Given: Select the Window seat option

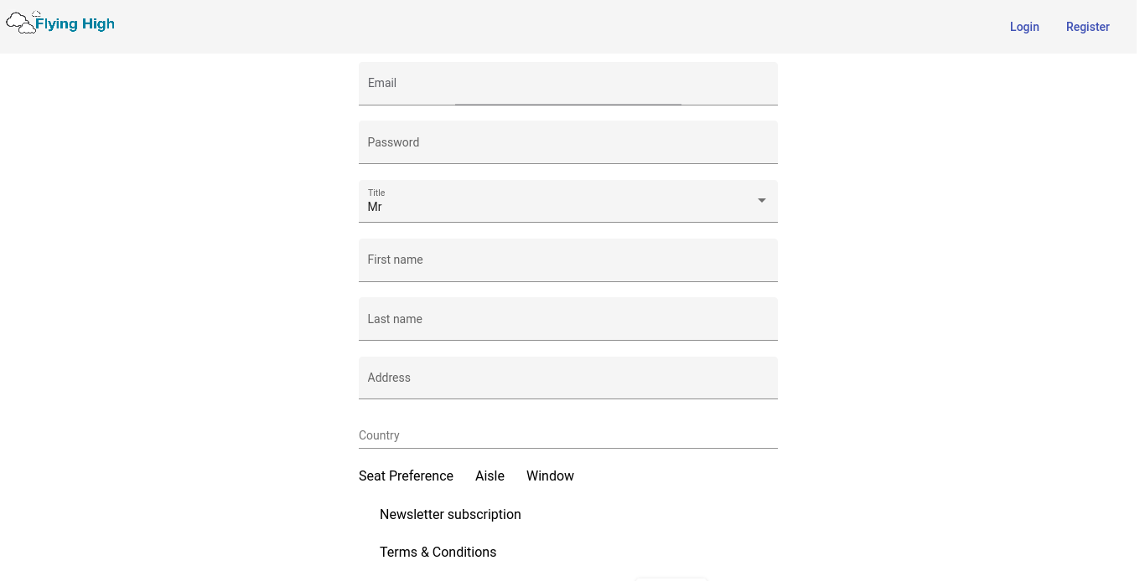Looking at the screenshot, I should [550, 476].
